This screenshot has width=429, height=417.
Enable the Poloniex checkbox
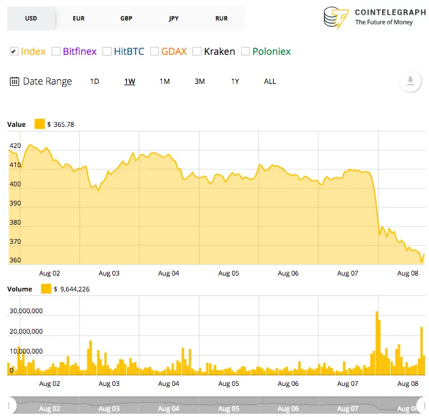[245, 52]
